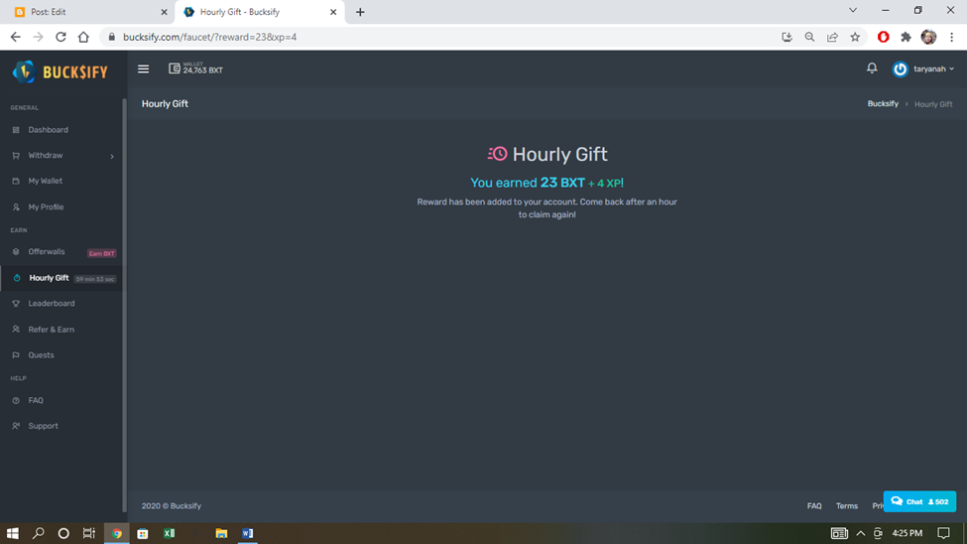Screen dimensions: 967x544
Task: Close the Hourly Gift - Bucksify tab
Action: coord(333,12)
